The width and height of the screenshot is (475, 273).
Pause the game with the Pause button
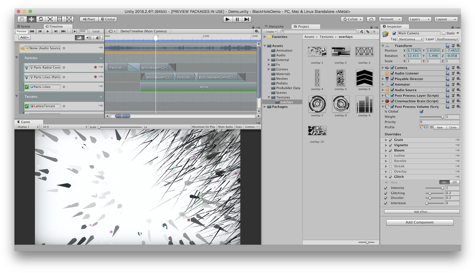(x=237, y=19)
